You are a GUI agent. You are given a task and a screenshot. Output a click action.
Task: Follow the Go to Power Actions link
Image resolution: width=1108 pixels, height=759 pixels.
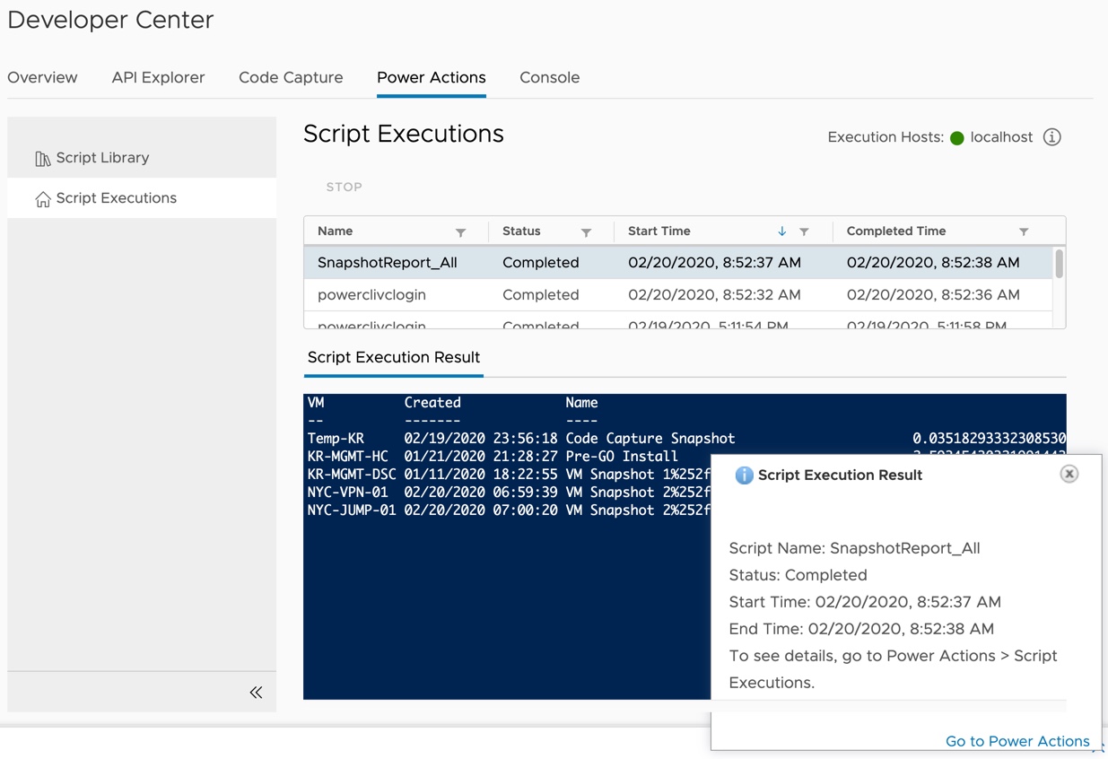[x=1016, y=741]
